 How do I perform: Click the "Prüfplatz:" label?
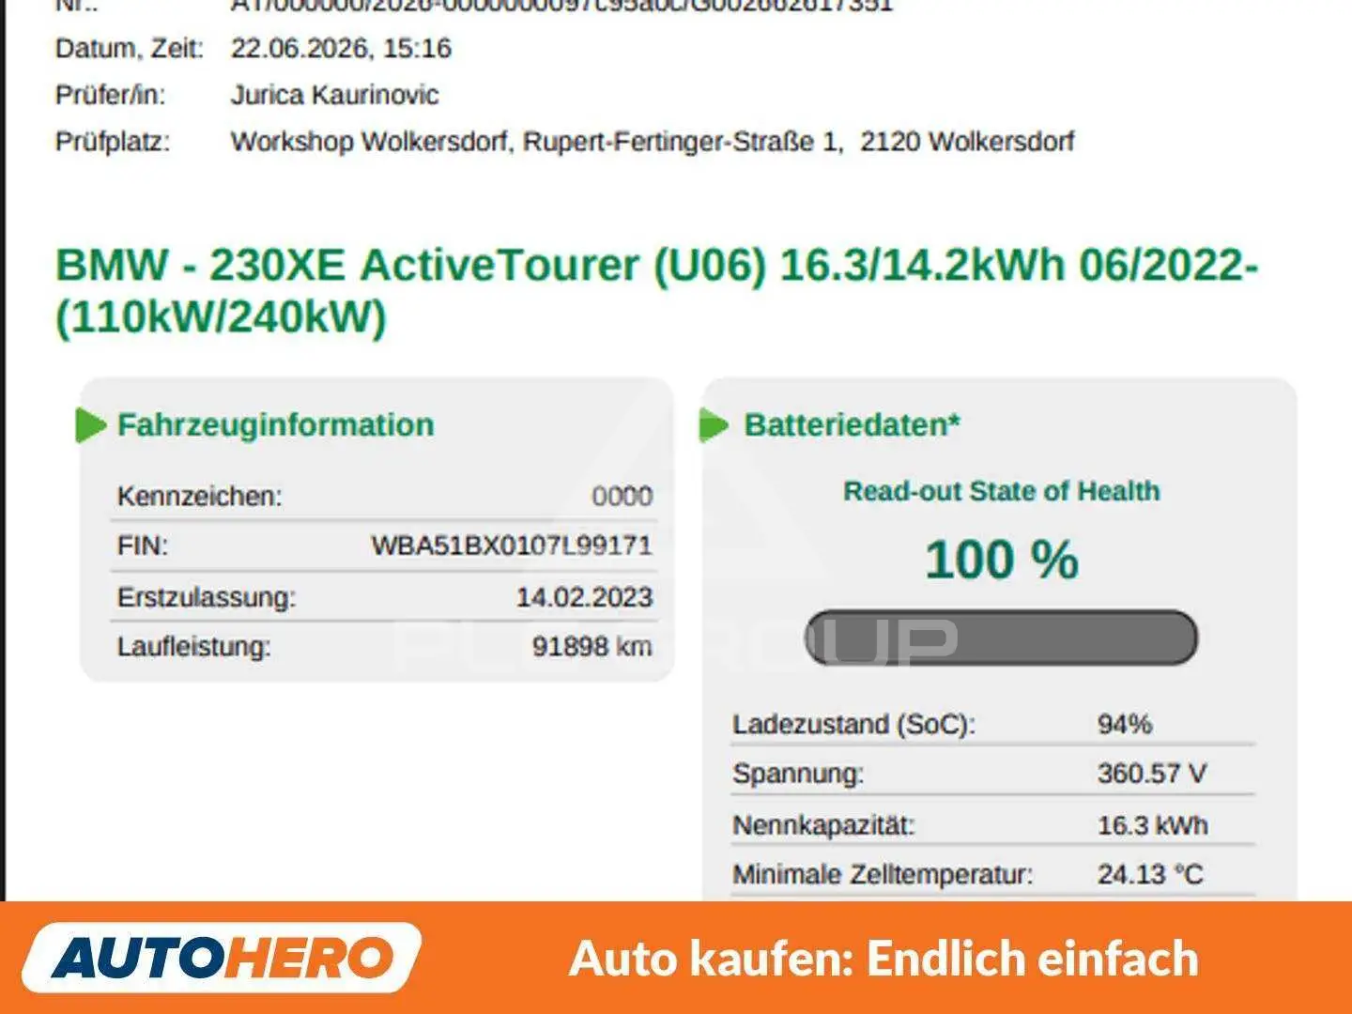[113, 142]
